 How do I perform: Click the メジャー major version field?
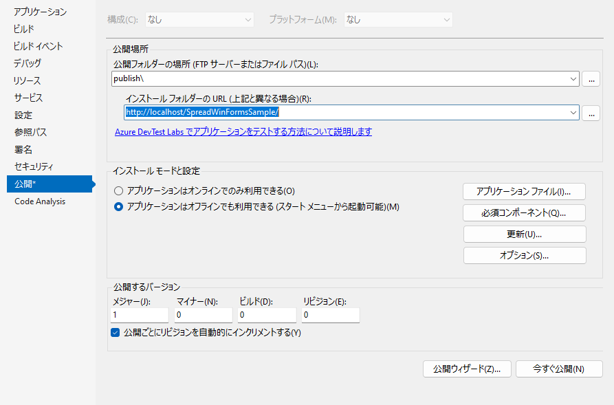coord(139,315)
